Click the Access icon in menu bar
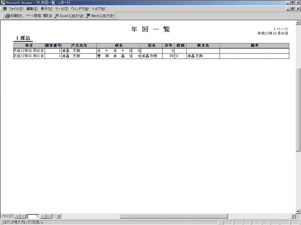 pyautogui.click(x=4, y=9)
